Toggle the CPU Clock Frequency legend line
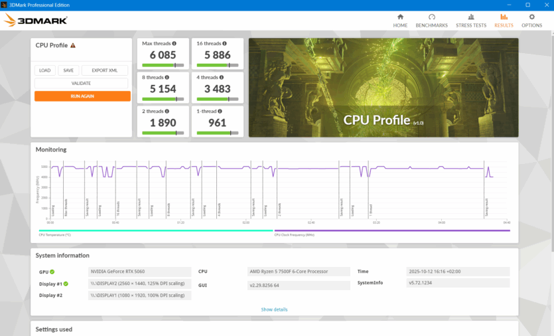This screenshot has width=554, height=336. [392, 231]
